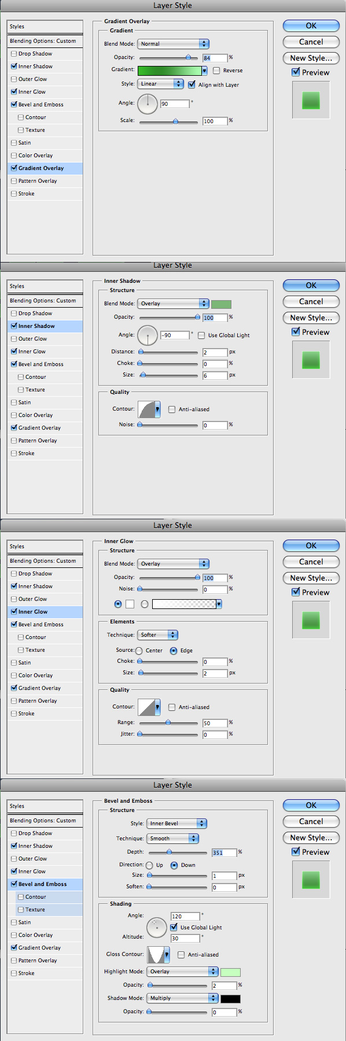Image resolution: width=346 pixels, height=1041 pixels.
Task: Click the black Shadow Mode color swatch
Action: (x=230, y=999)
